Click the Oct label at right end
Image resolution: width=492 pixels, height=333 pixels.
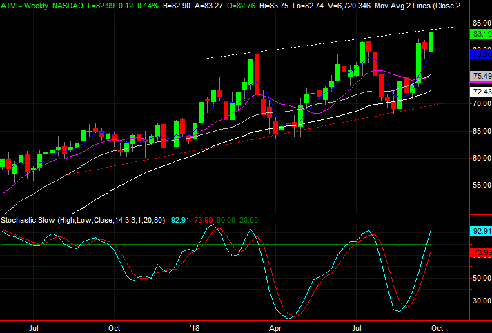tap(437, 328)
